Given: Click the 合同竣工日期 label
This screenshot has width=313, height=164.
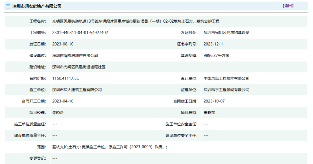Looking at the screenshot, I should (185, 101).
